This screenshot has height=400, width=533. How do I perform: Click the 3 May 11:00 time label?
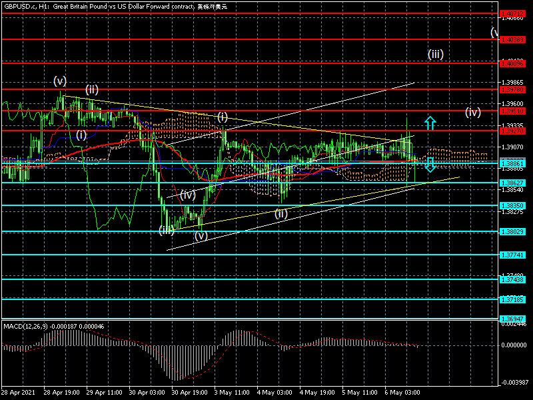[x=233, y=393]
